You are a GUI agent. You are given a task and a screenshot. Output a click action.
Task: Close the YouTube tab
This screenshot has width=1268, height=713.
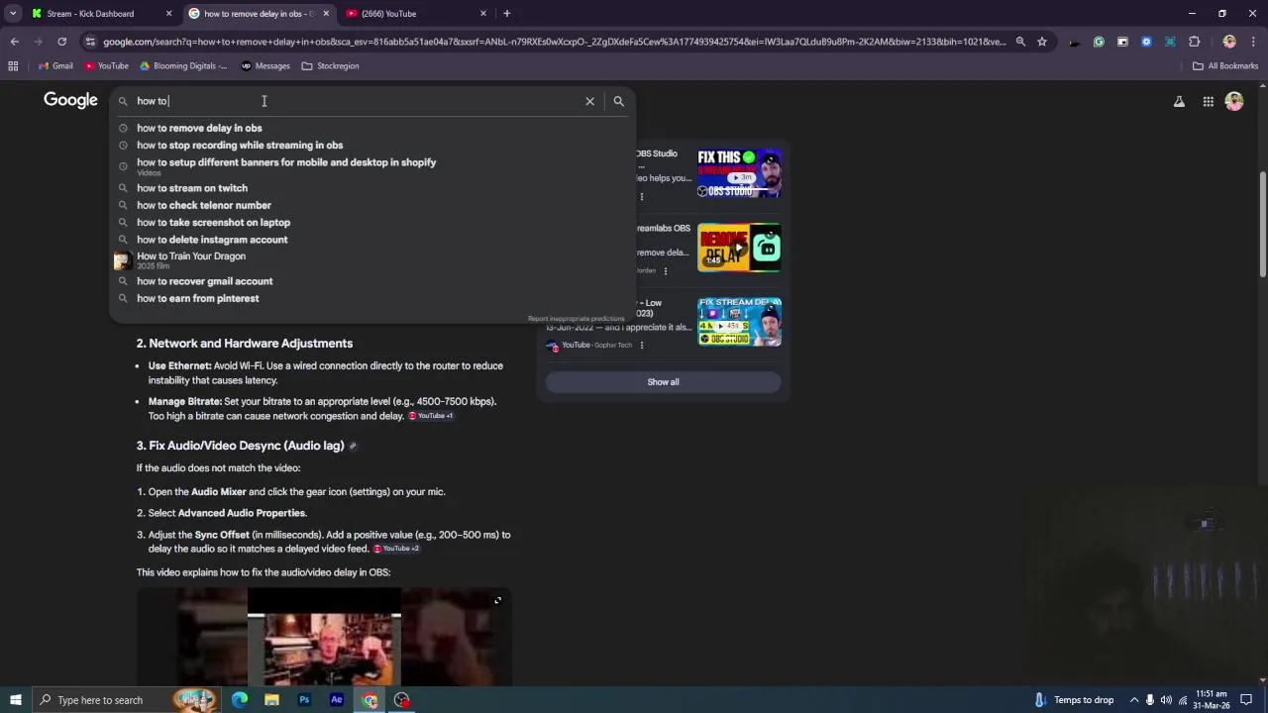click(483, 14)
